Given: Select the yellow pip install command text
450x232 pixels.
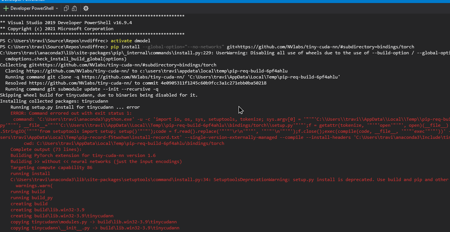Looking at the screenshot, I should point(124,46).
